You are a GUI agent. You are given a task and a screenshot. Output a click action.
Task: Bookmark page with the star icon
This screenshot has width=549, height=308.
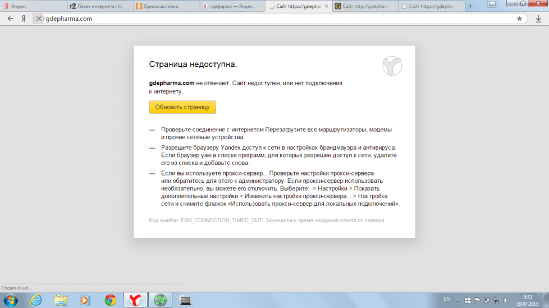coord(519,19)
